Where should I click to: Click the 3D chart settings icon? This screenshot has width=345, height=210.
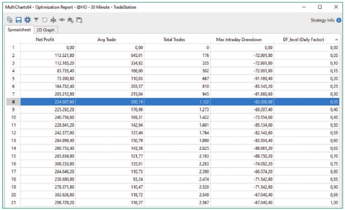click(x=71, y=20)
